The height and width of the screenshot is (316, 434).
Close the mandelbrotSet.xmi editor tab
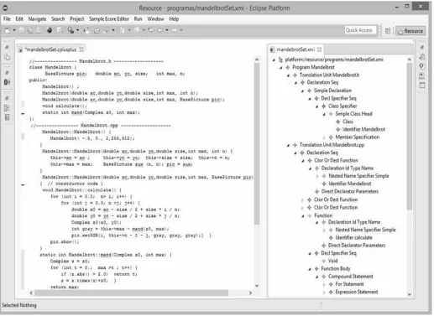[x=319, y=49]
